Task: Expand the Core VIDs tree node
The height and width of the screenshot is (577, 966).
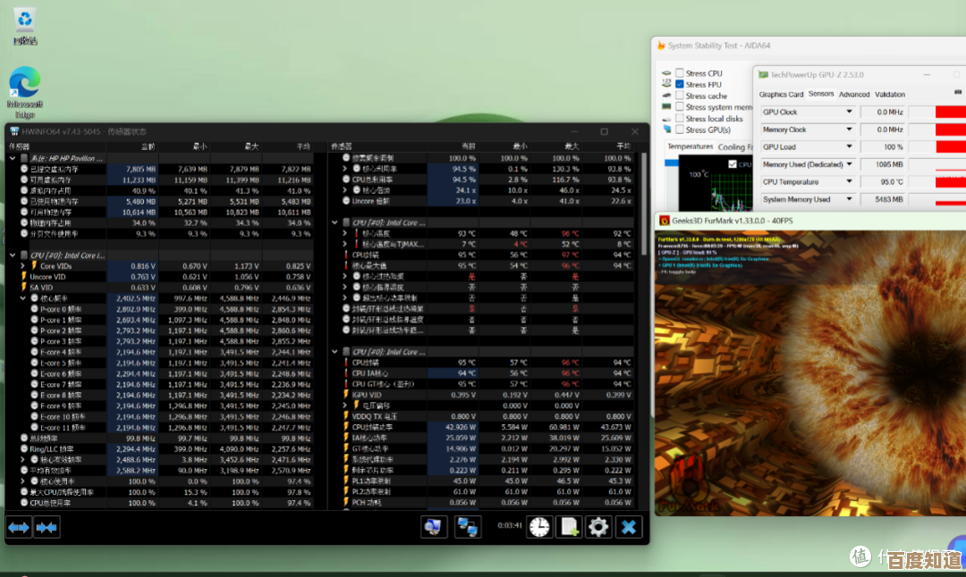Action: pyautogui.click(x=24, y=266)
